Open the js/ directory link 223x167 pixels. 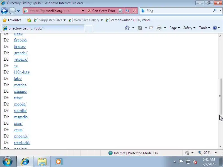coord(16,66)
